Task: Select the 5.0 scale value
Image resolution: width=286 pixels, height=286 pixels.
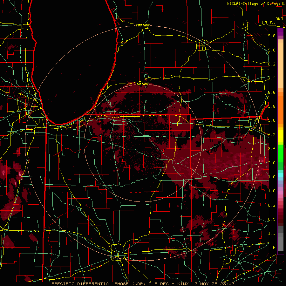Action: (x=272, y=120)
